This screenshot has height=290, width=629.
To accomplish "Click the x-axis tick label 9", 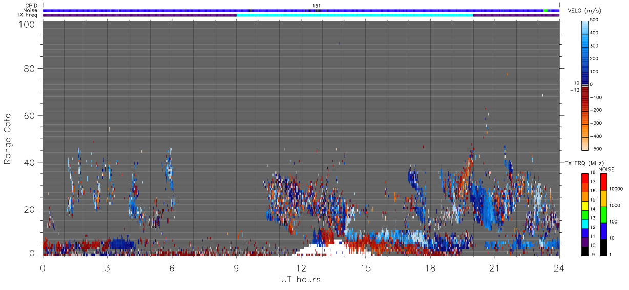I will 236,268.
